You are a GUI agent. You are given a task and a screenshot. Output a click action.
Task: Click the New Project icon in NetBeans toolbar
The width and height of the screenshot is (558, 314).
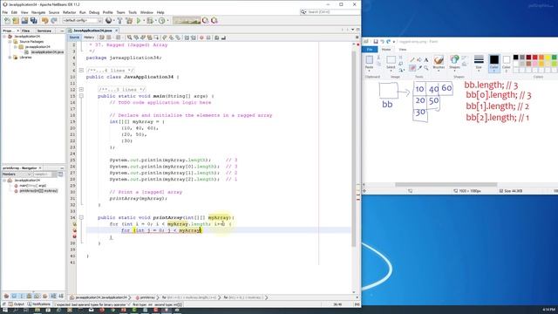point(16,21)
